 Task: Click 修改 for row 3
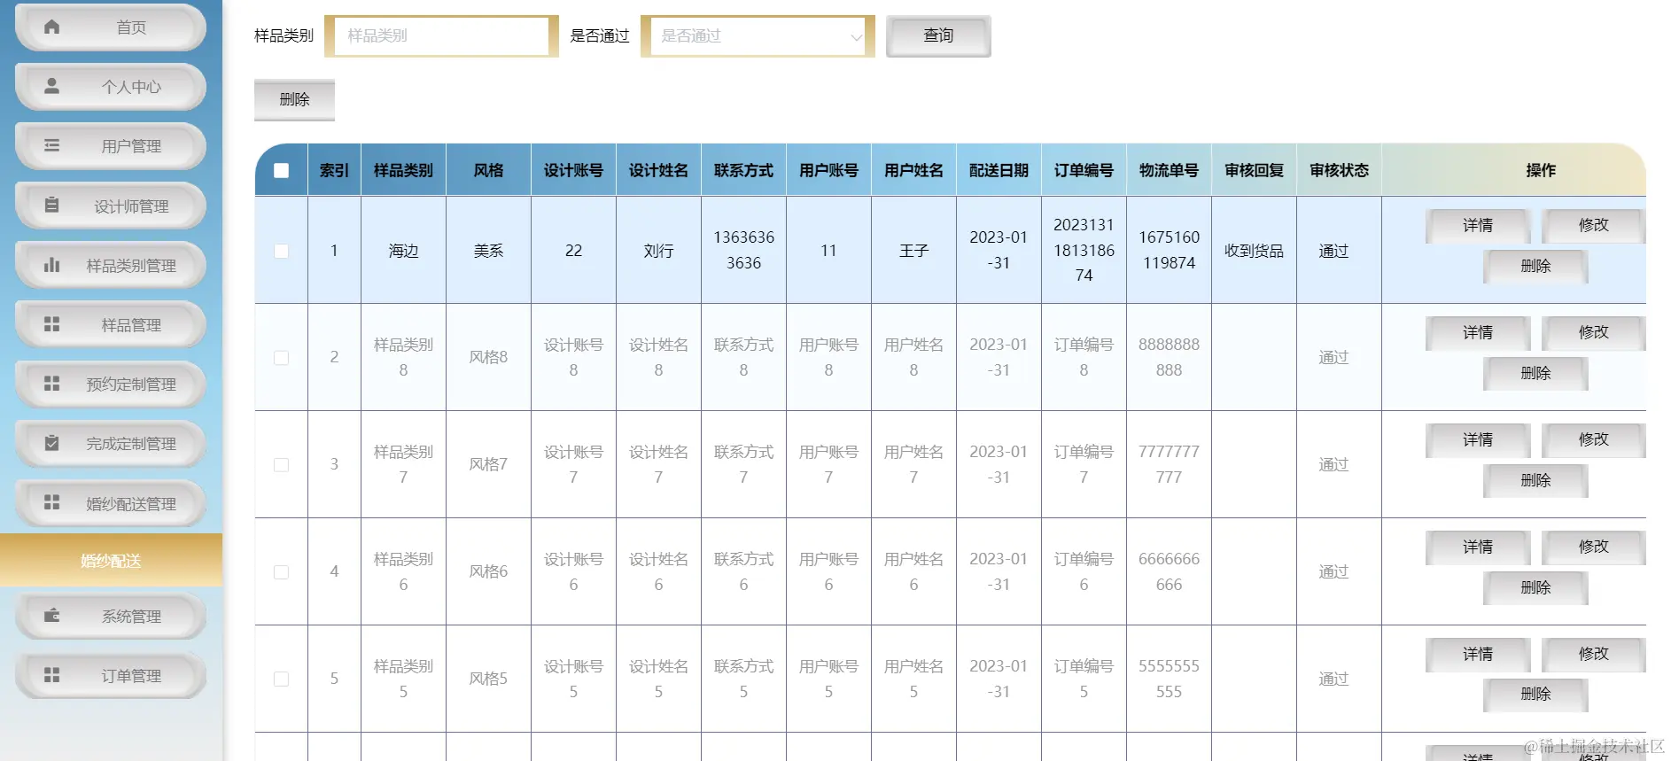point(1593,439)
